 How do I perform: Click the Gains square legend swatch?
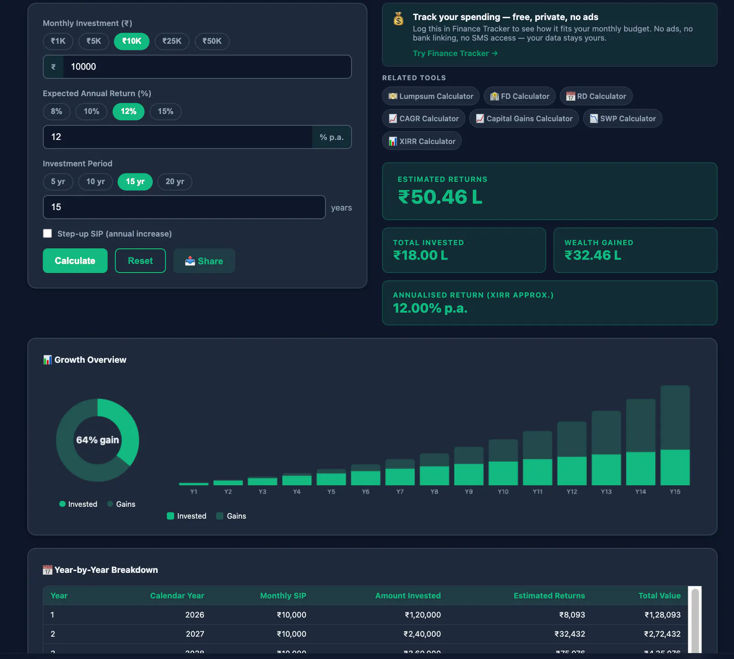point(220,516)
